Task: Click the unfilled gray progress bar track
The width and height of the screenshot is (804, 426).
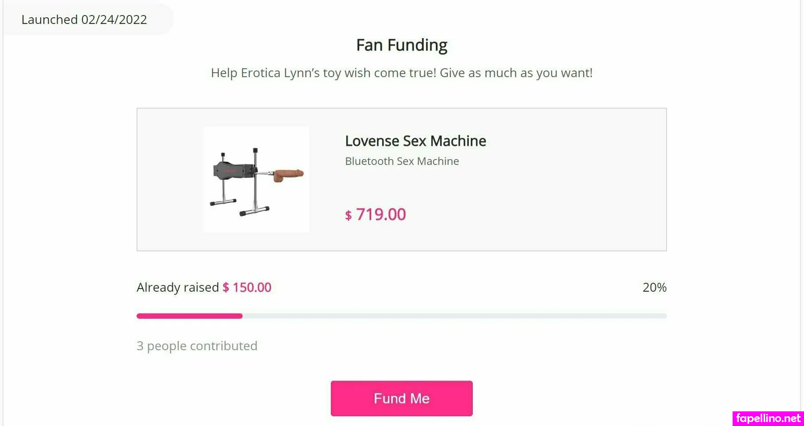Action: (x=454, y=316)
